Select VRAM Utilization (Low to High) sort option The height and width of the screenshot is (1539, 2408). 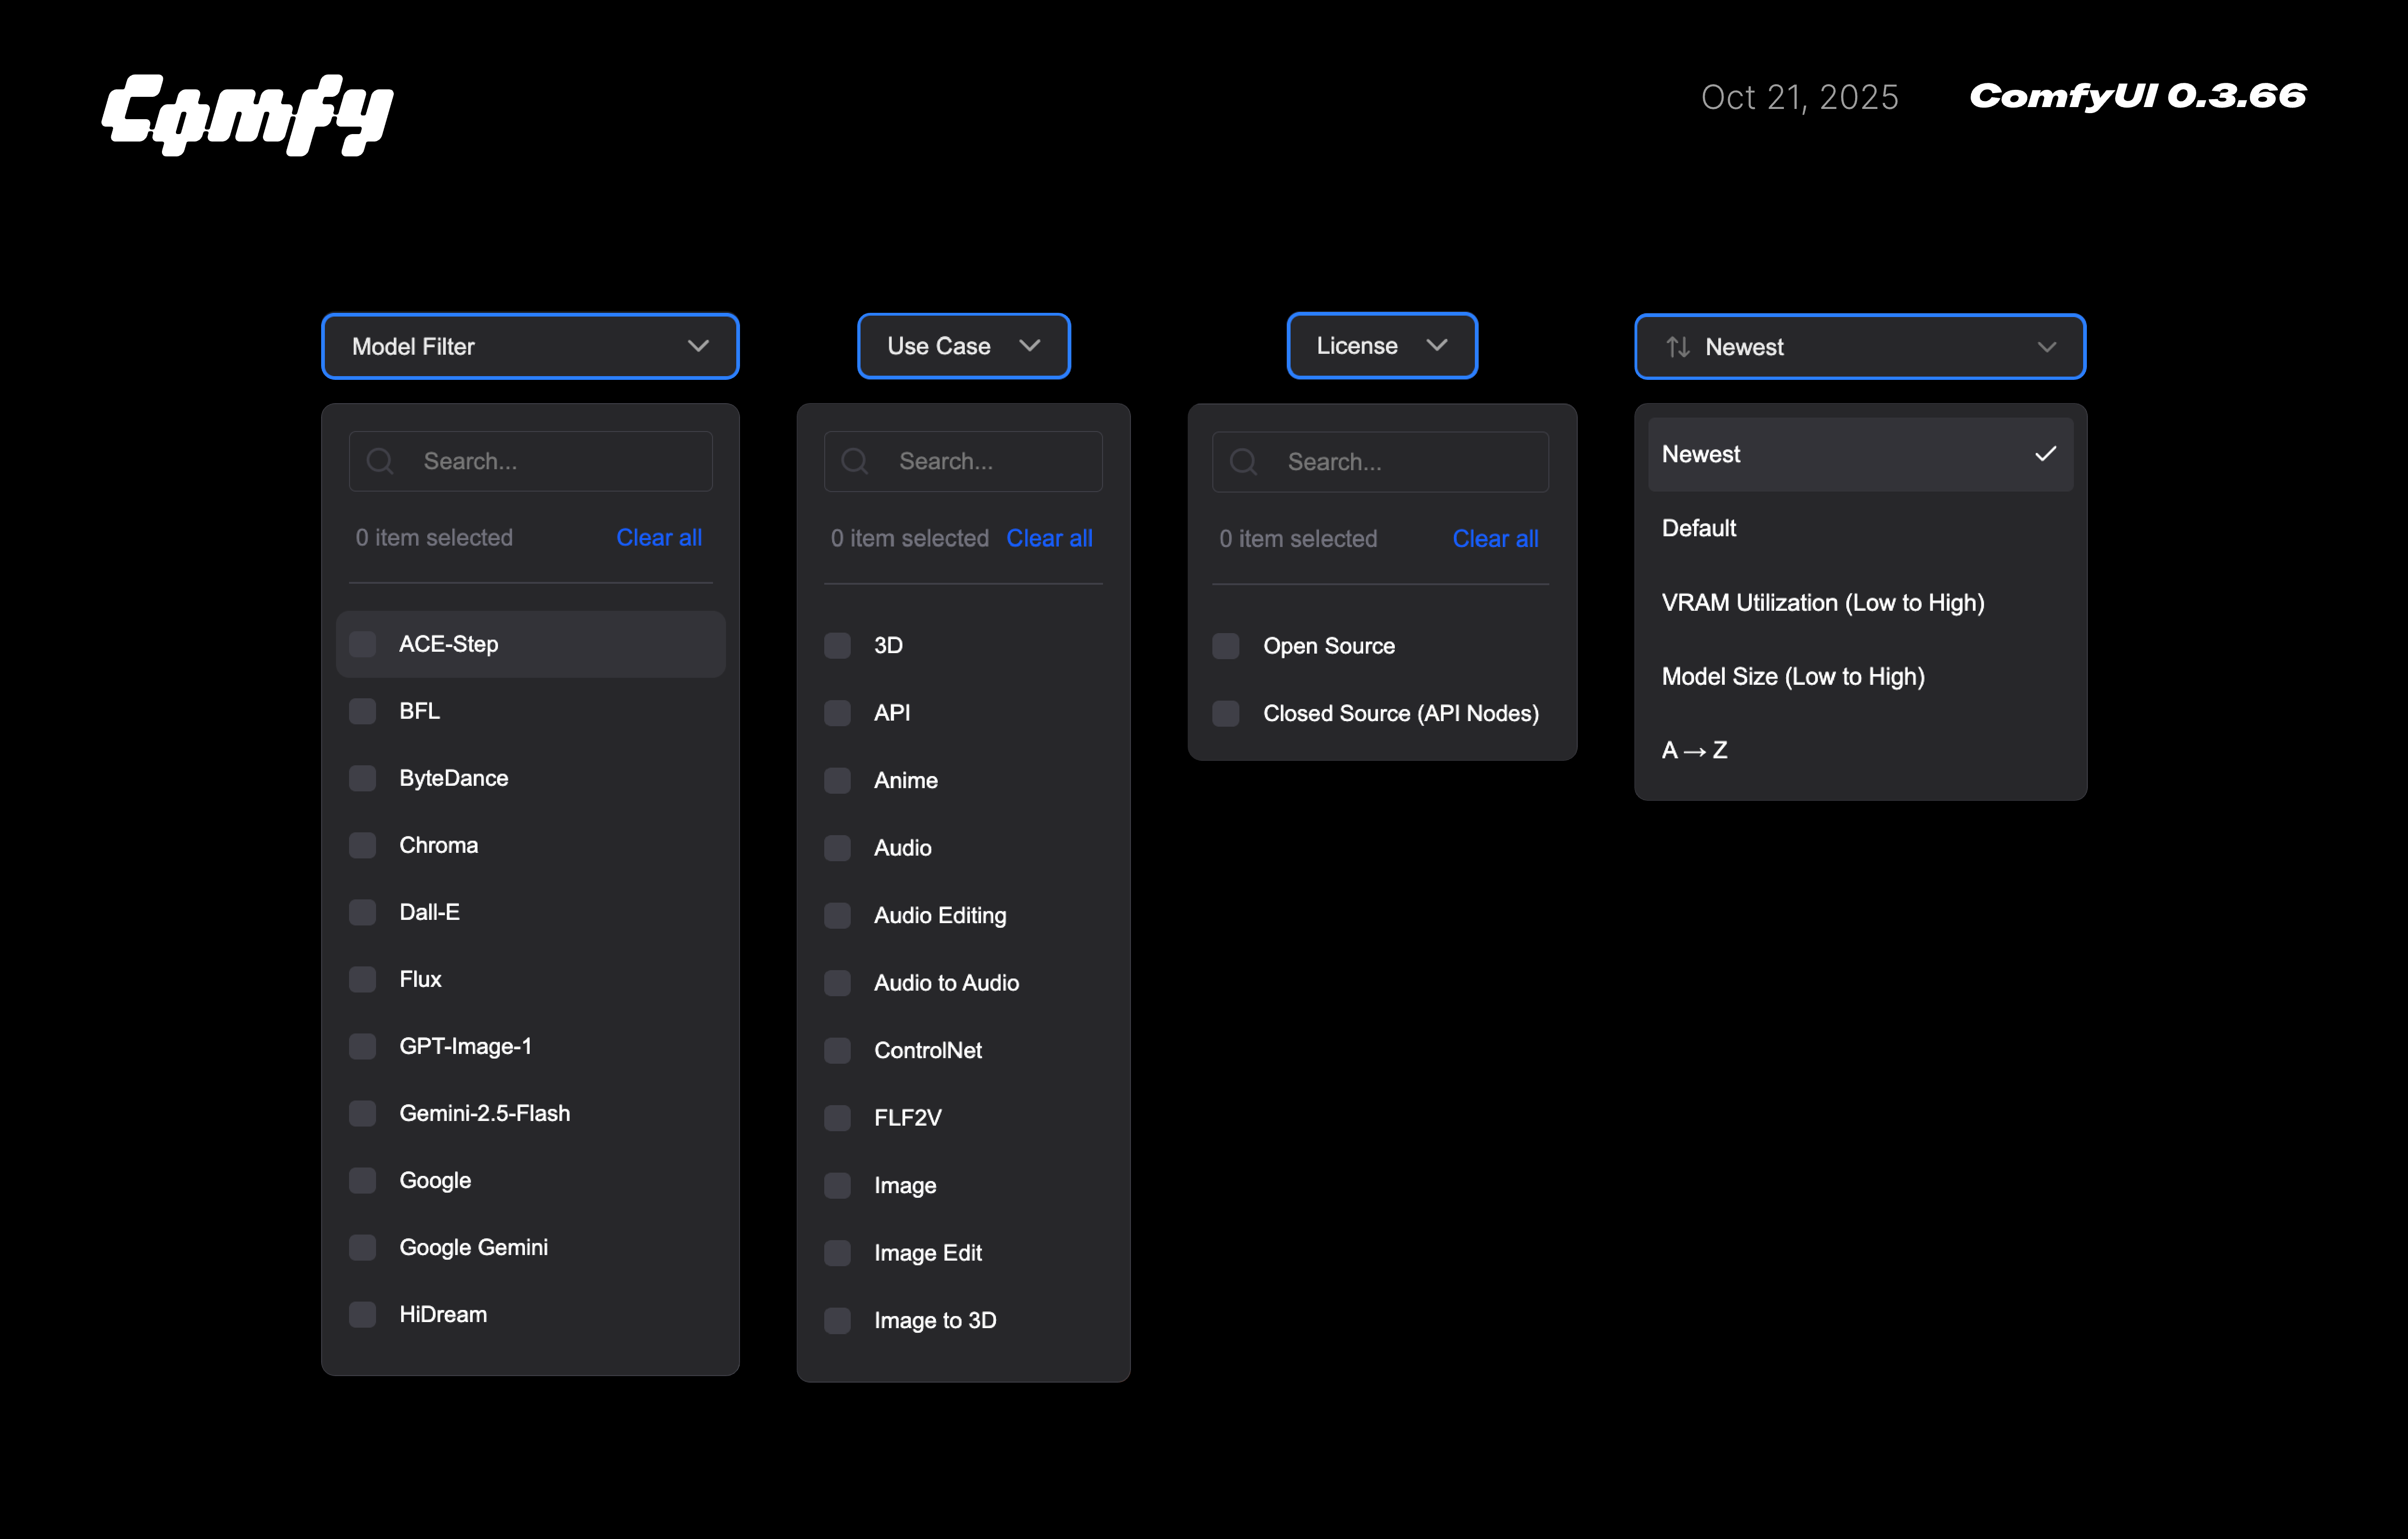1822,602
